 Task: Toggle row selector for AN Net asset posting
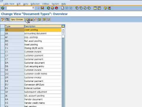pos(2,41)
